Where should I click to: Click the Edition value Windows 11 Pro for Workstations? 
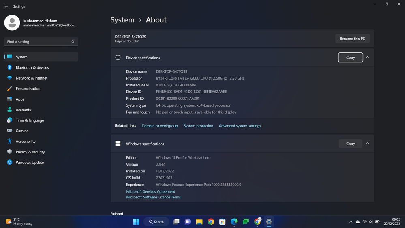(182, 158)
